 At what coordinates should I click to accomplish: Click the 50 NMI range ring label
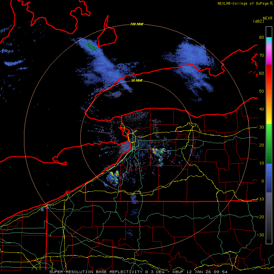(x=137, y=80)
